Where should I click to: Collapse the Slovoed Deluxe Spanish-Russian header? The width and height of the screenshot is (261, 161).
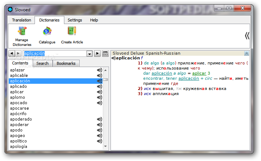click(x=246, y=54)
